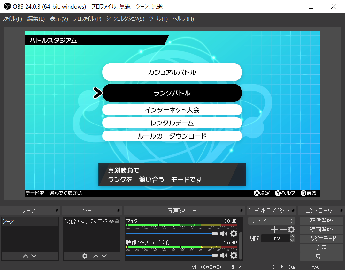This screenshot has height=270, width=345.
Task: Increase 期間 duration with up arrow
Action: click(x=292, y=236)
